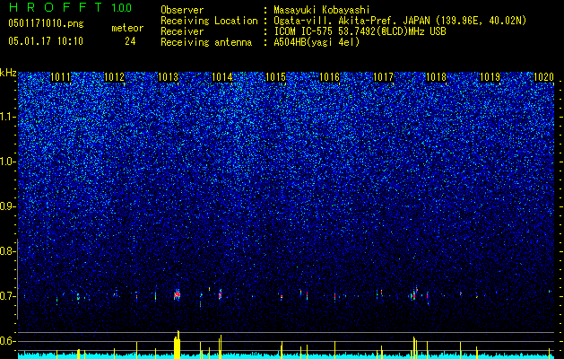Click the 1011 time marker
This screenshot has height=359, width=564.
(60, 77)
